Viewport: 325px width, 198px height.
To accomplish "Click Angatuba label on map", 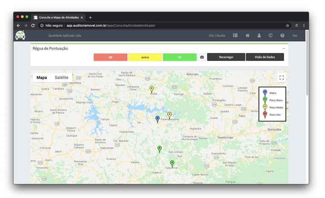I will click(x=195, y=129).
